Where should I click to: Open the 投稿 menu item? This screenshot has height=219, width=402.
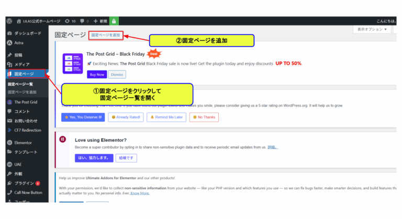pyautogui.click(x=18, y=55)
